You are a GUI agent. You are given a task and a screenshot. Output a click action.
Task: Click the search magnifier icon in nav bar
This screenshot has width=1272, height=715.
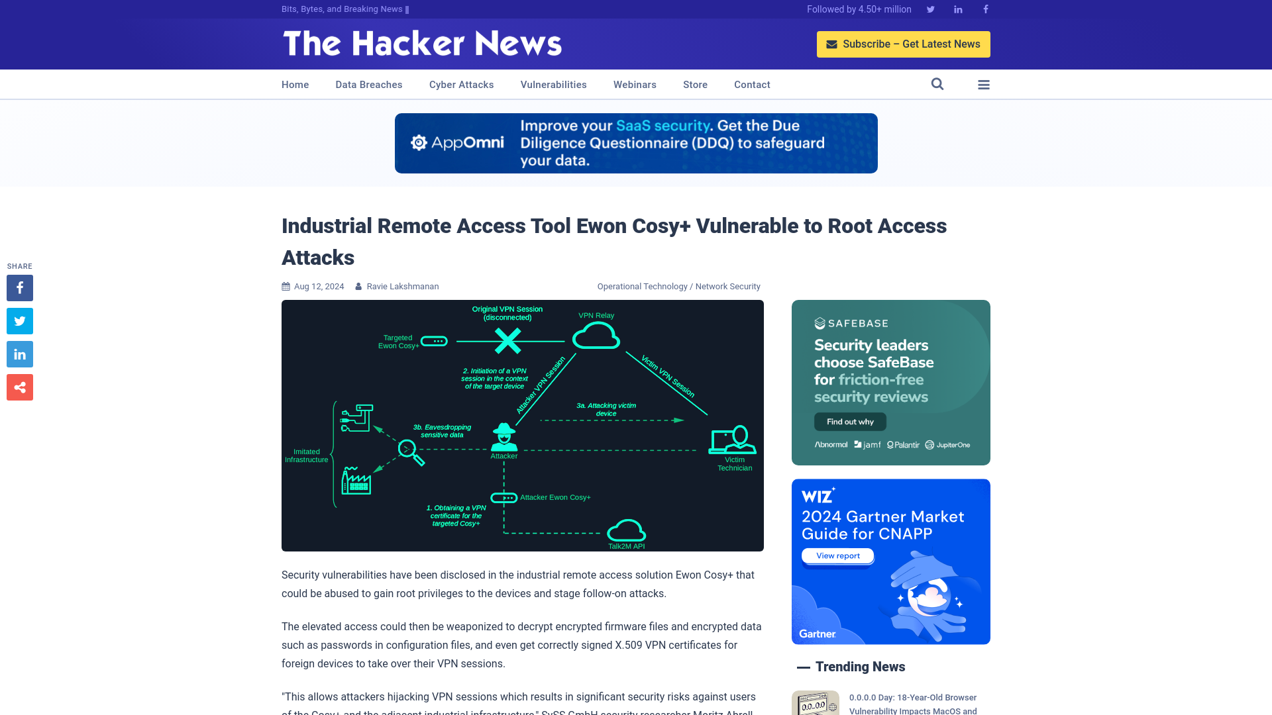click(937, 84)
